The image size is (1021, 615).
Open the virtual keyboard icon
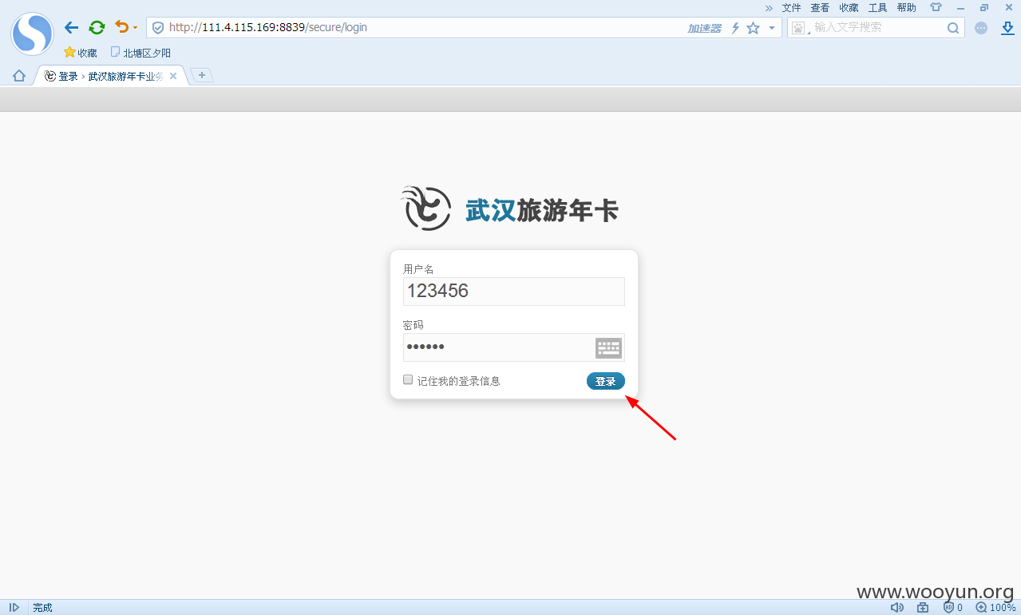[608, 347]
